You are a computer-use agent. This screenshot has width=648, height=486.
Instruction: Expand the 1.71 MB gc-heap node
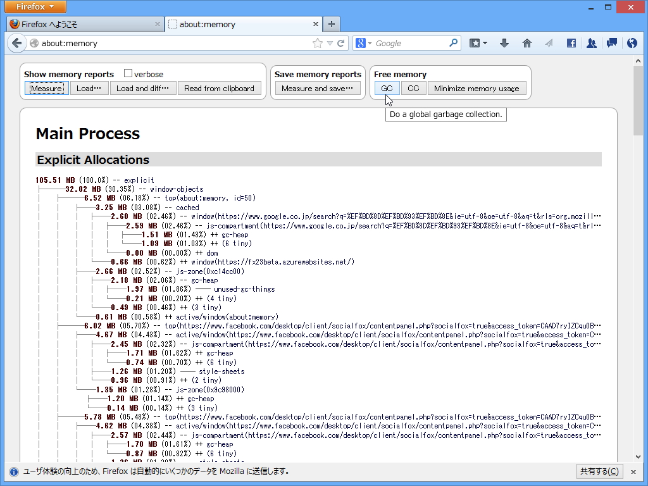pyautogui.click(x=180, y=353)
